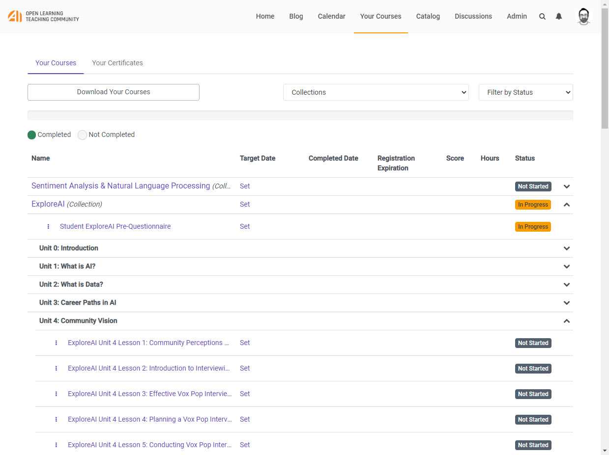Open options menu for Unit 4 Lesson 1

coord(56,343)
